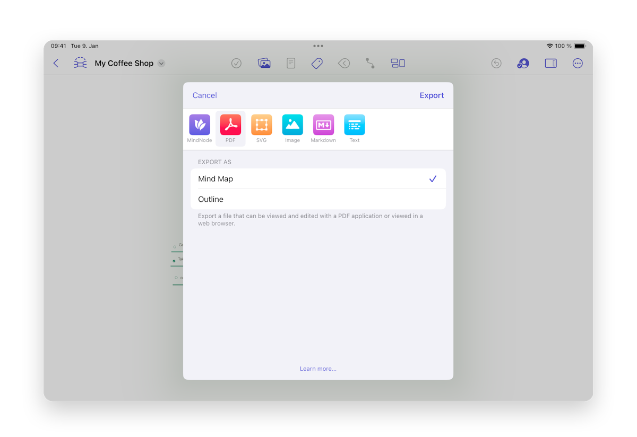Image resolution: width=637 pixels, height=437 pixels.
Task: Choose the Markdown export format
Action: point(323,129)
